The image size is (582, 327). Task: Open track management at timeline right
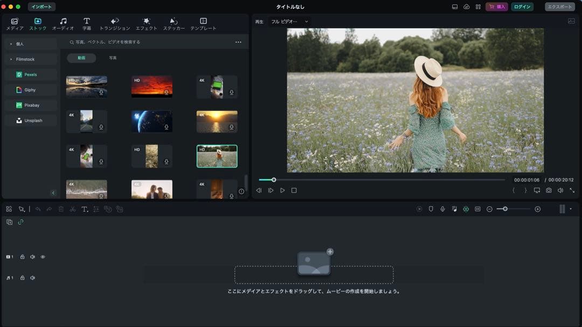click(563, 209)
